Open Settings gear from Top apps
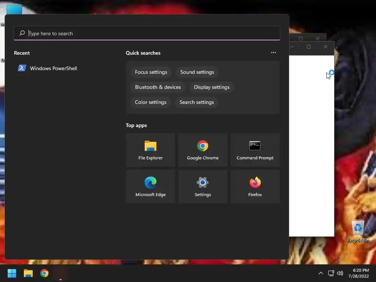 203,187
